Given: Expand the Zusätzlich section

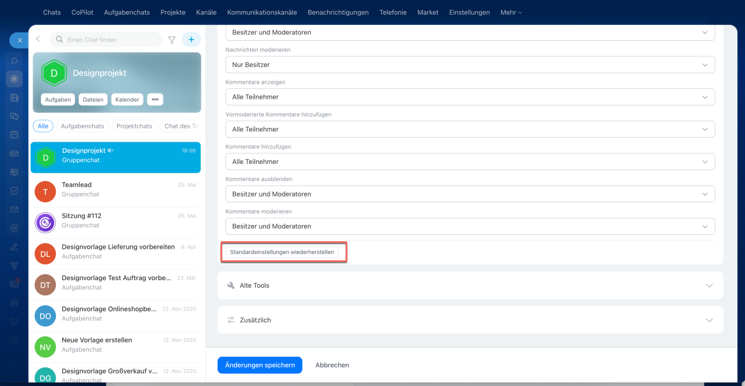Looking at the screenshot, I should [x=470, y=320].
